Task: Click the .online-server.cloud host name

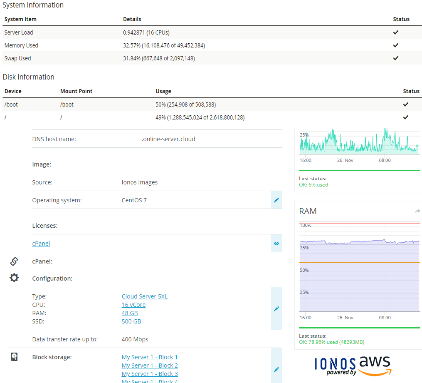Action: tap(168, 139)
